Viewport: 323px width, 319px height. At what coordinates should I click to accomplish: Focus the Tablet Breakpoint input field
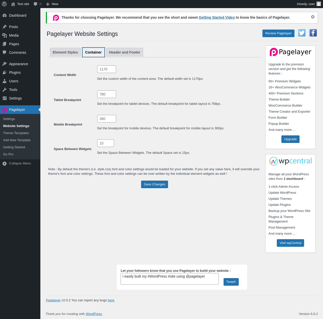click(106, 94)
